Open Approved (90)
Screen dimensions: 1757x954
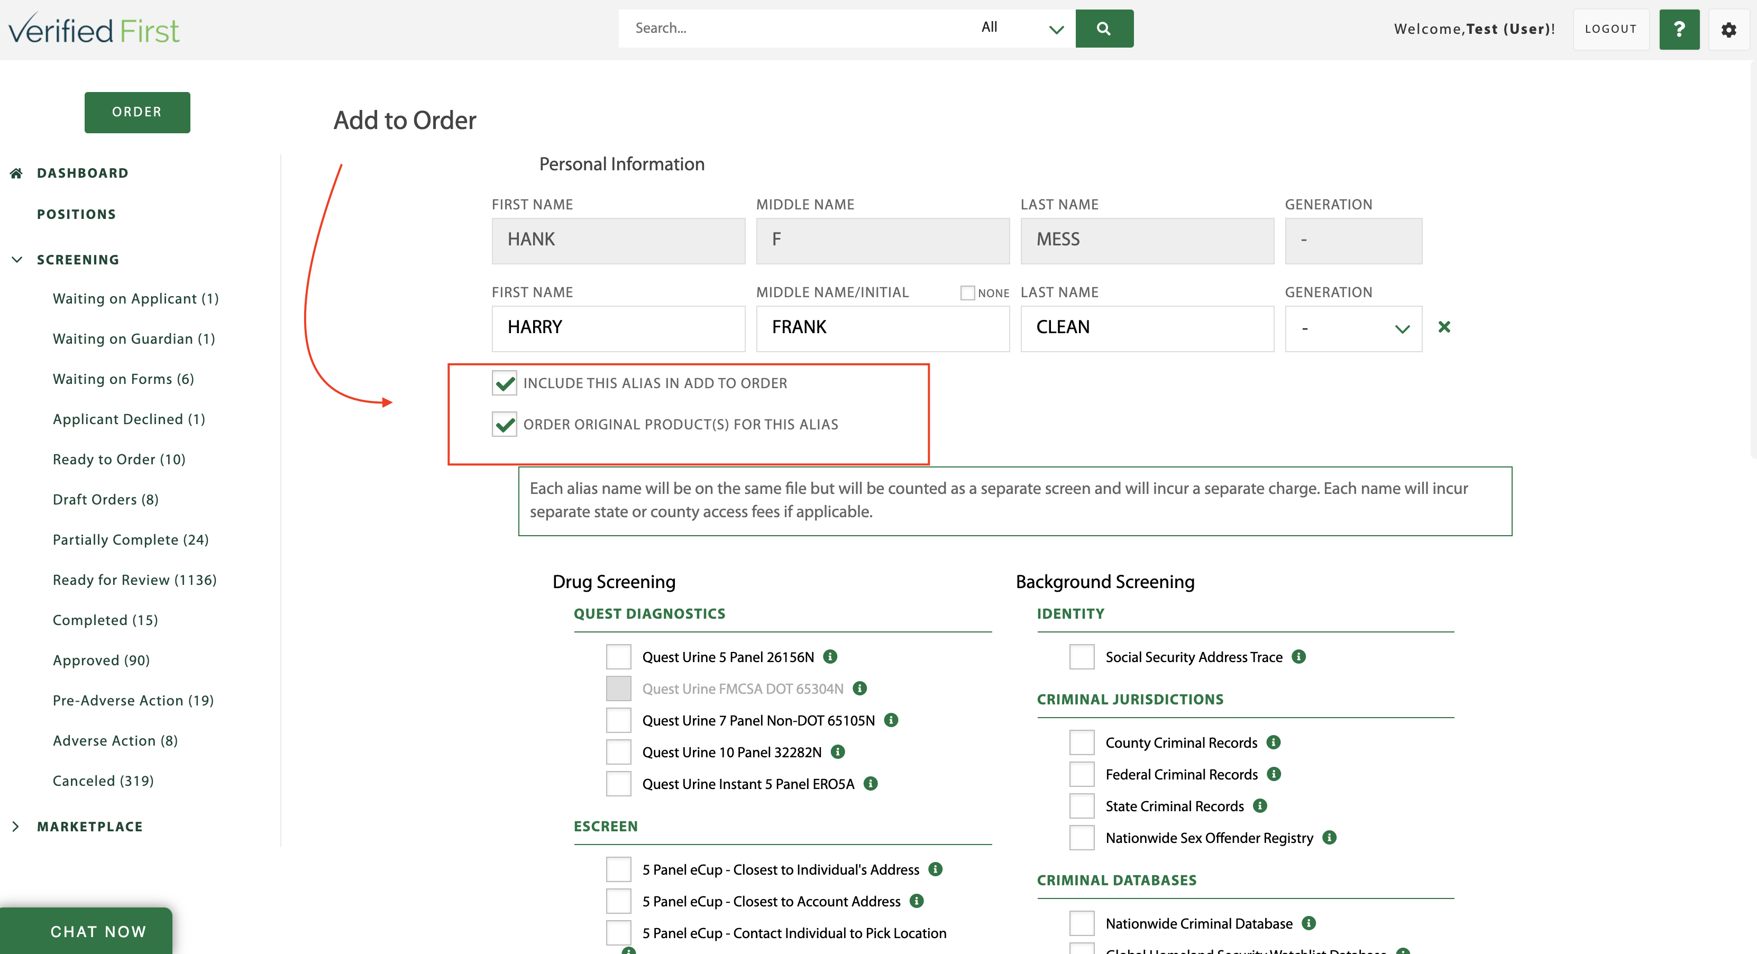(102, 661)
